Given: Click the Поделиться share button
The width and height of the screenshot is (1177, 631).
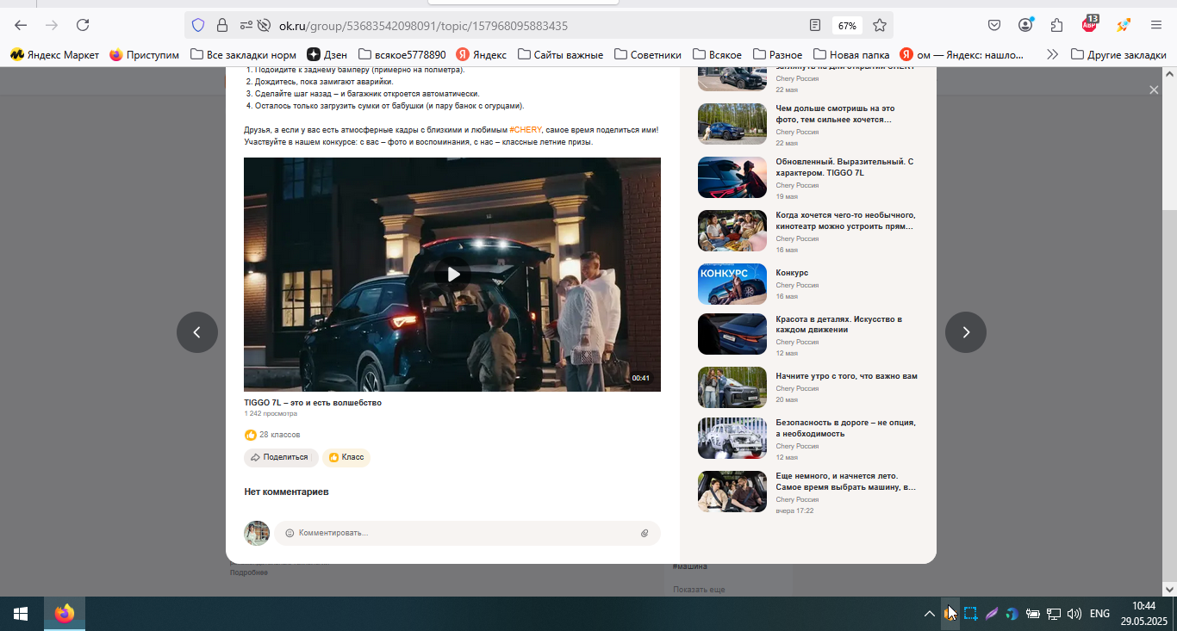Looking at the screenshot, I should [x=281, y=457].
